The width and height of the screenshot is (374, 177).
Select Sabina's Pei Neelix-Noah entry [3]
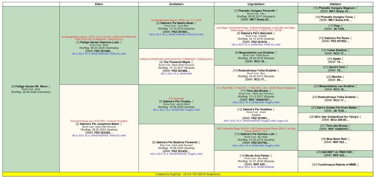click(x=176, y=23)
